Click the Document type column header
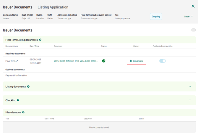Image resolution: width=198 pixels, height=135 pixels. pyautogui.click(x=12, y=46)
